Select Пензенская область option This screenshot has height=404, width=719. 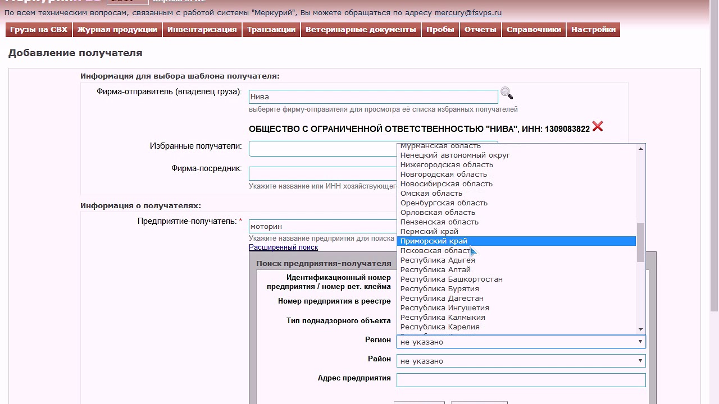[516, 222]
